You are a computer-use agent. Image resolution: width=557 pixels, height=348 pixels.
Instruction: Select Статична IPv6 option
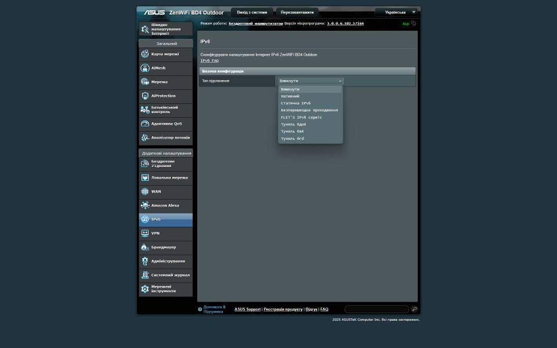point(296,103)
